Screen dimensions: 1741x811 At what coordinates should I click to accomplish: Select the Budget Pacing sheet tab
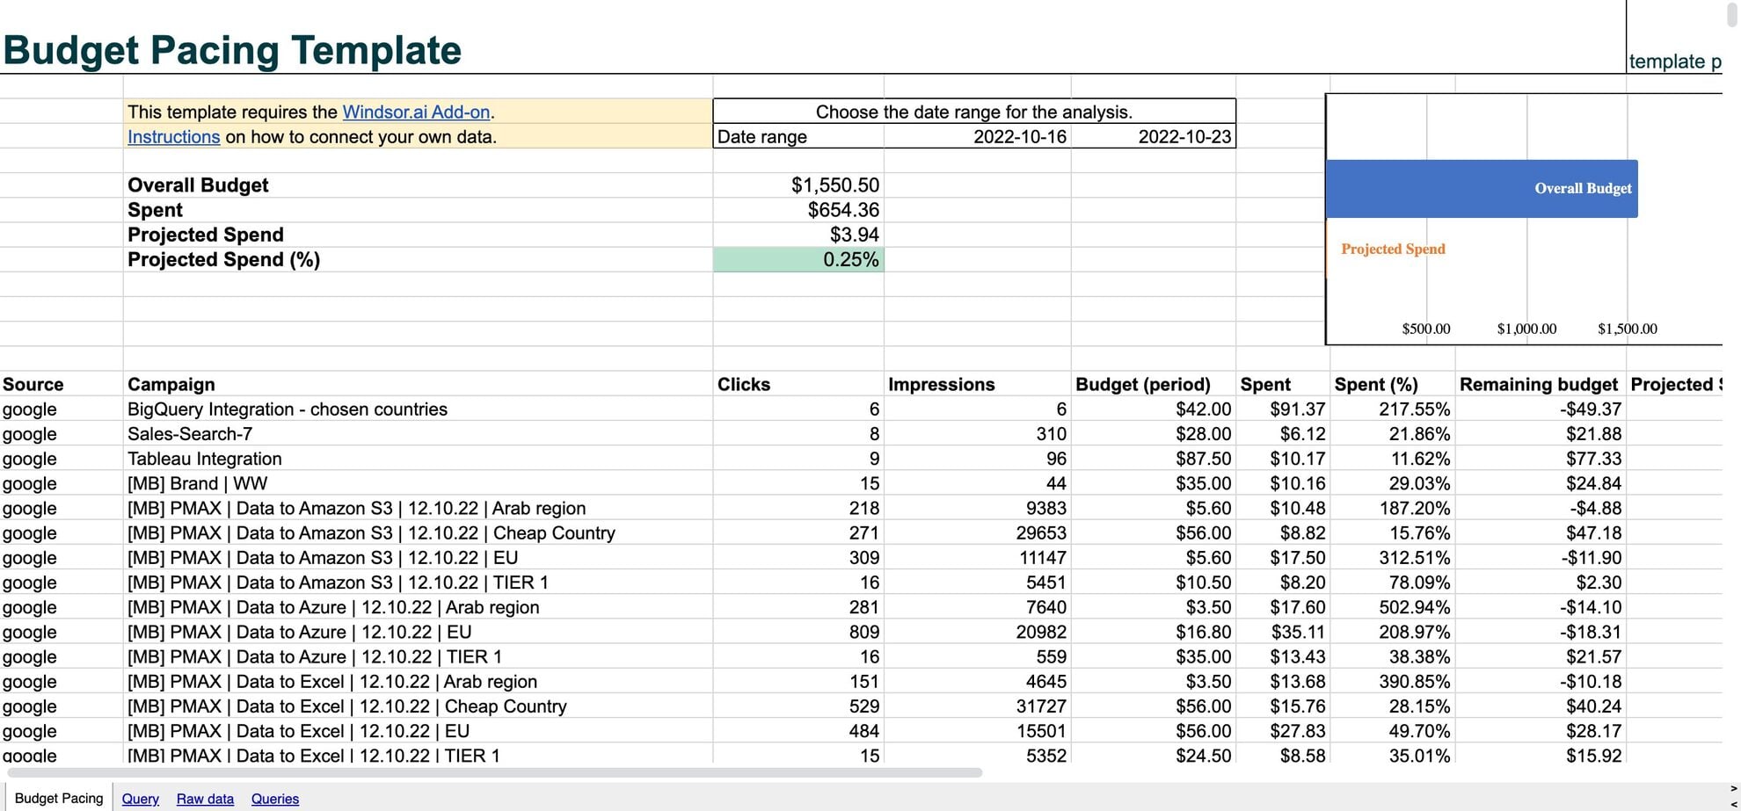[59, 798]
